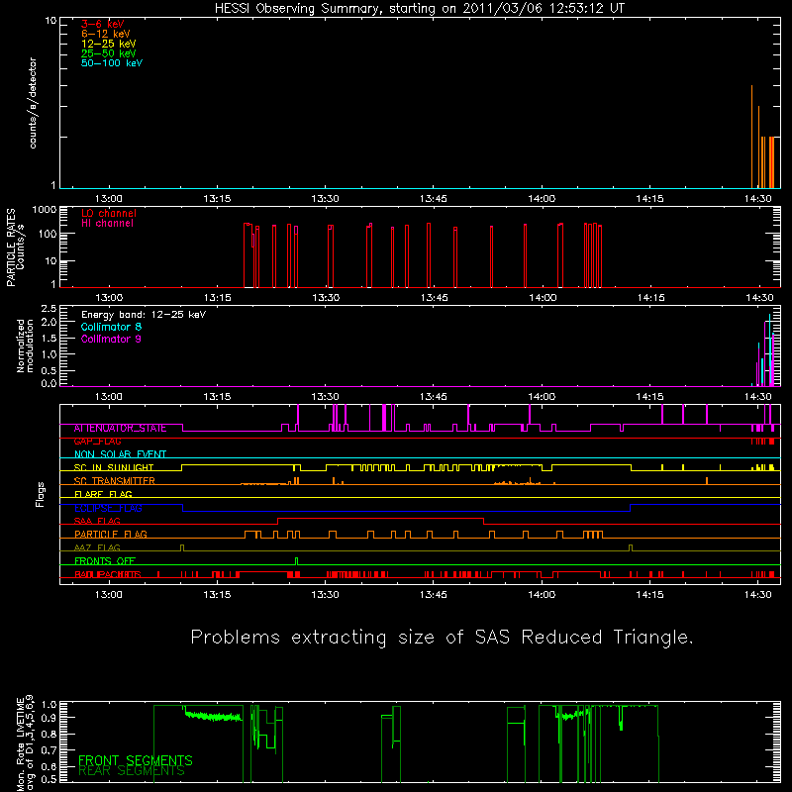Select the NON_SOLAR_EVENT flag label
792x792 pixels.
(x=120, y=454)
